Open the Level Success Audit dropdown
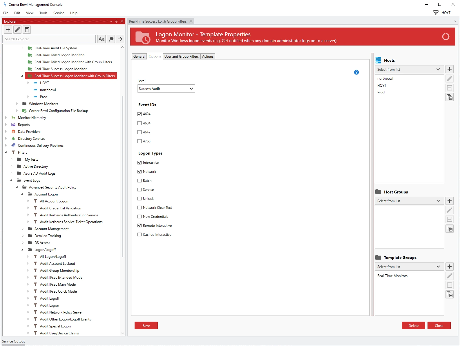460x346 pixels. [166, 88]
